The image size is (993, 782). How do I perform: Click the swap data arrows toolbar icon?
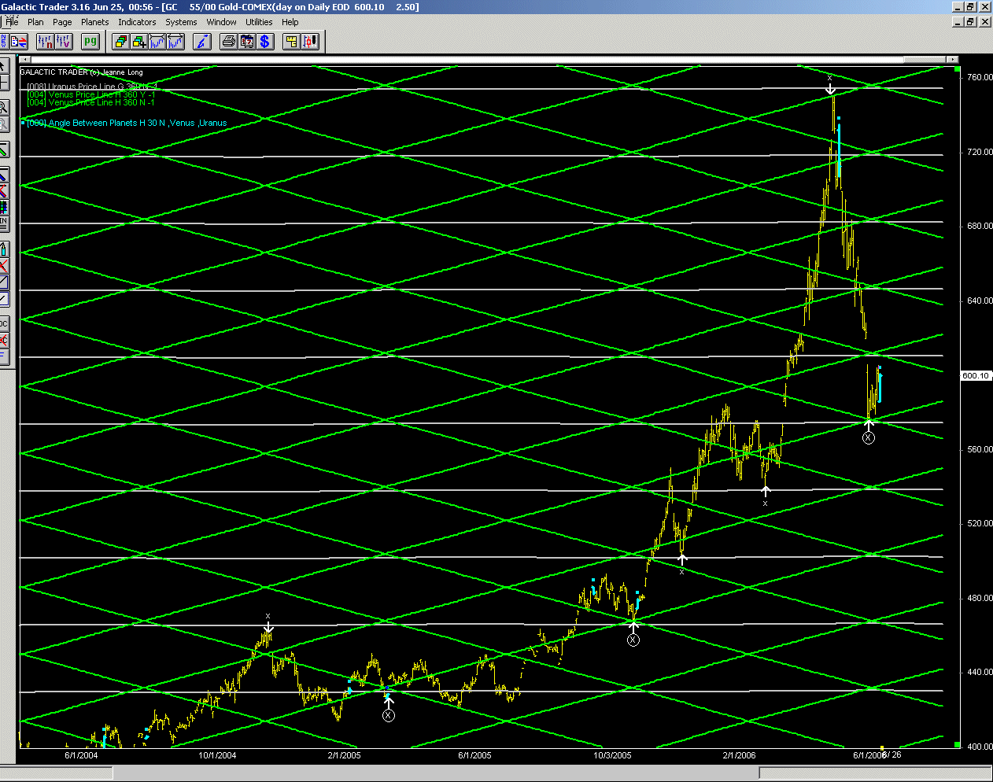point(19,41)
